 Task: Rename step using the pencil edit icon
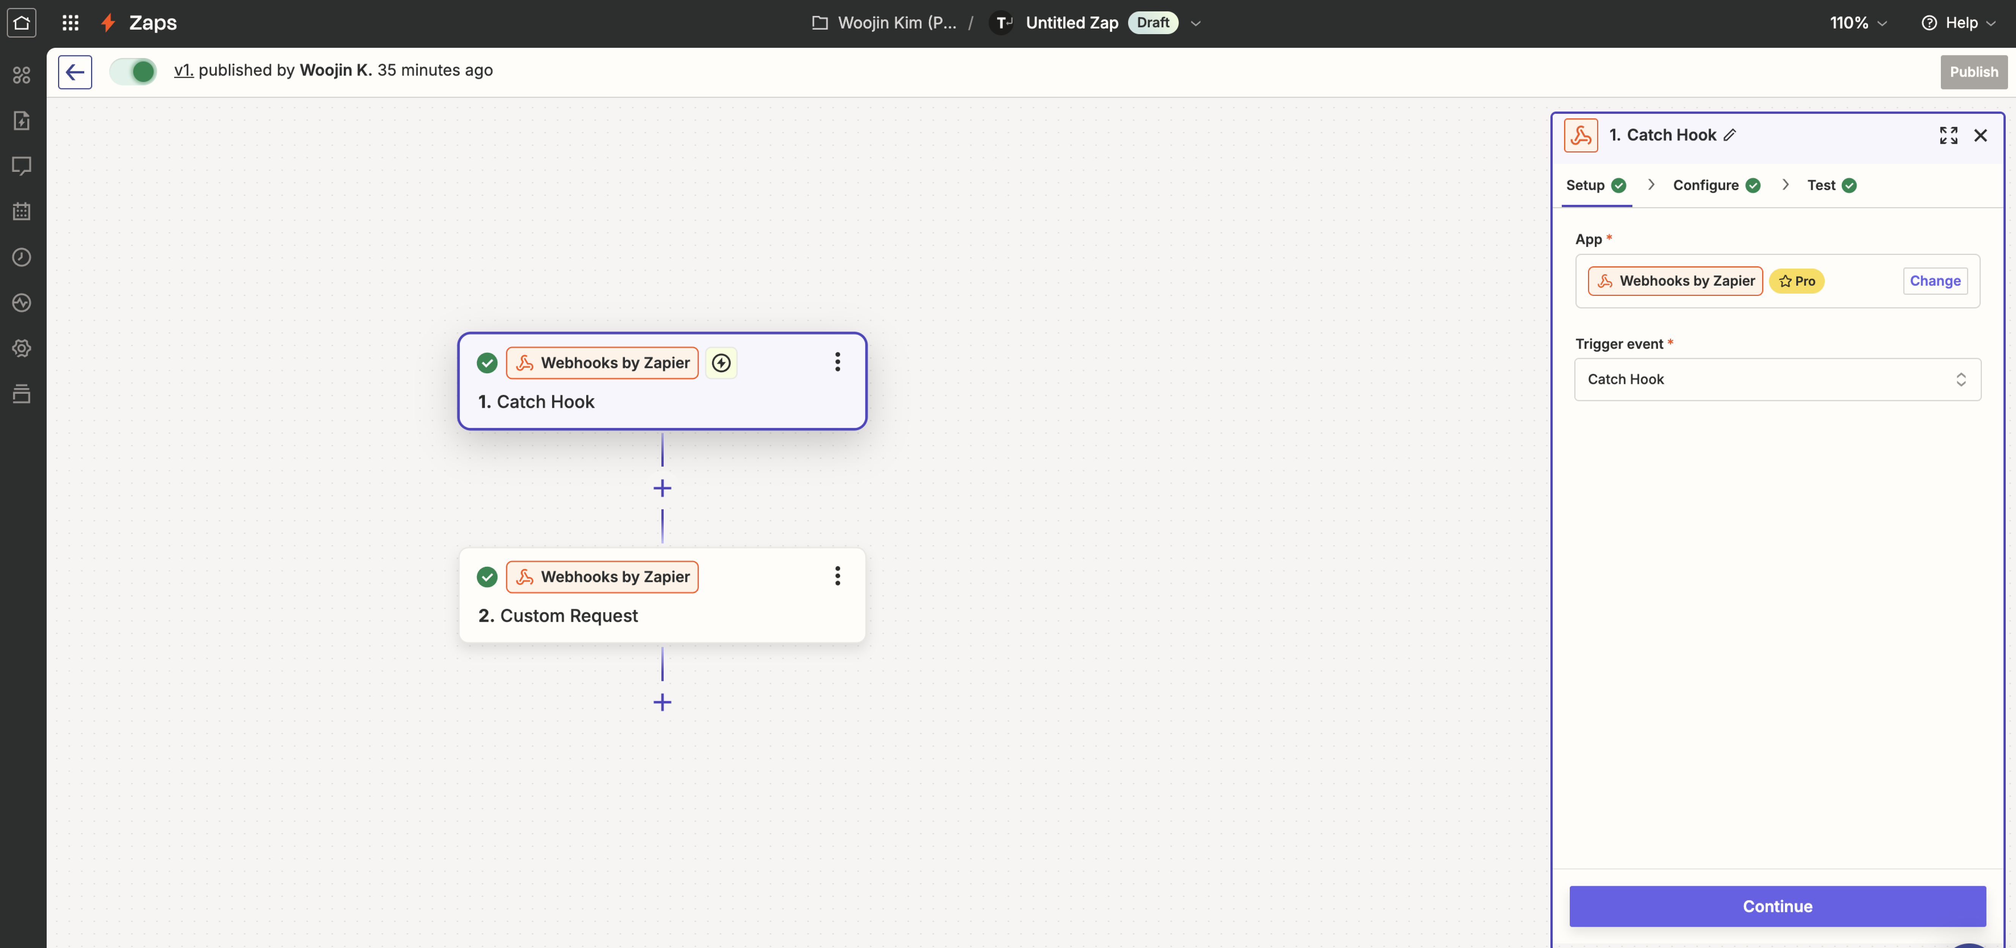coord(1730,135)
